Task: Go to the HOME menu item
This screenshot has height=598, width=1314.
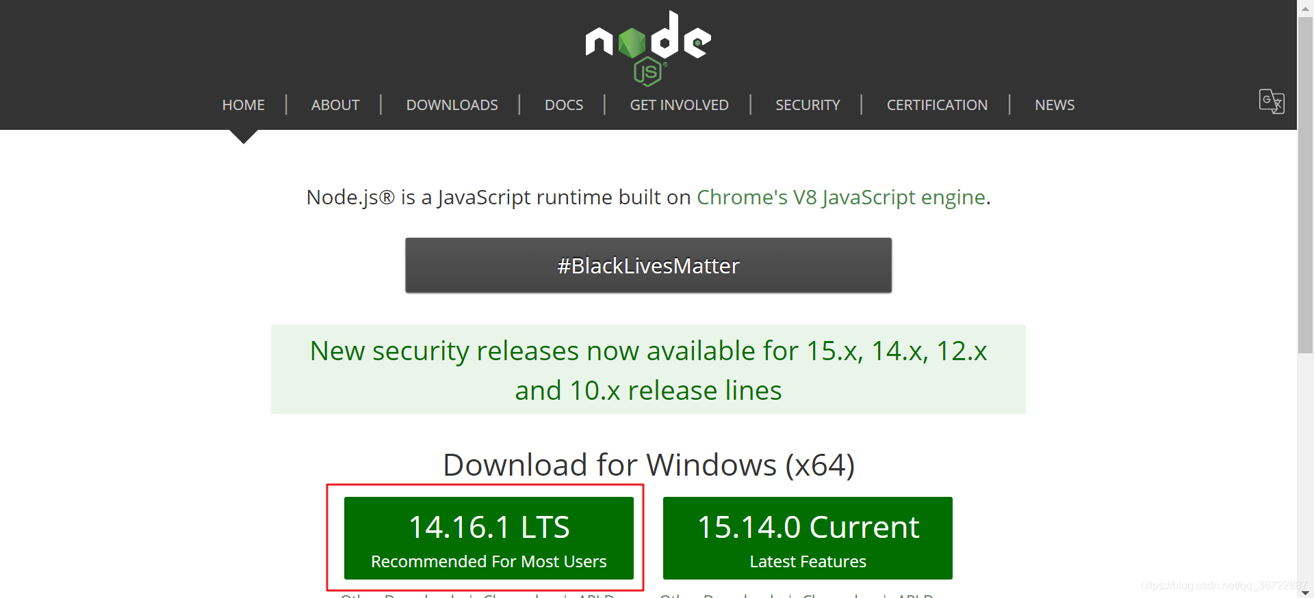Action: [244, 105]
